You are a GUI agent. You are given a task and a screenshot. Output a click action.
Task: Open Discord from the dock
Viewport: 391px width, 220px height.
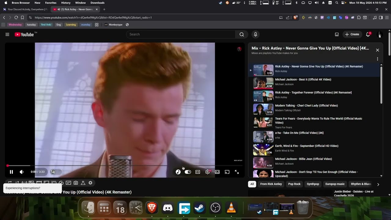pos(168,208)
